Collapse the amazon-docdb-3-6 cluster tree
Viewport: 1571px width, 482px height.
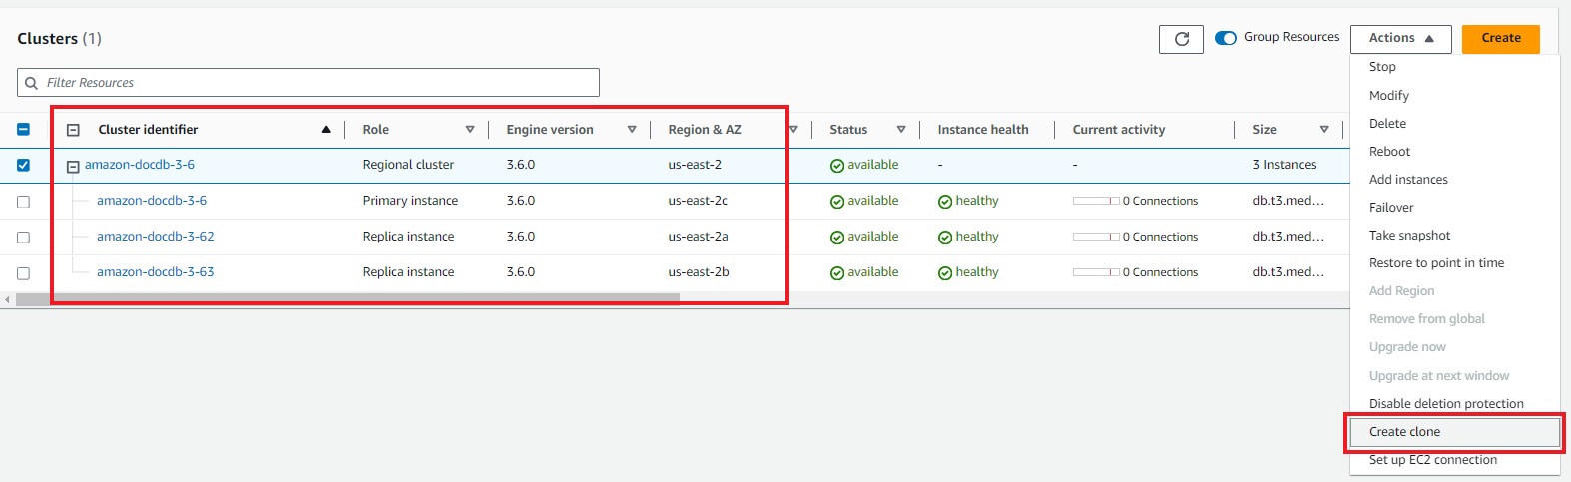[73, 167]
